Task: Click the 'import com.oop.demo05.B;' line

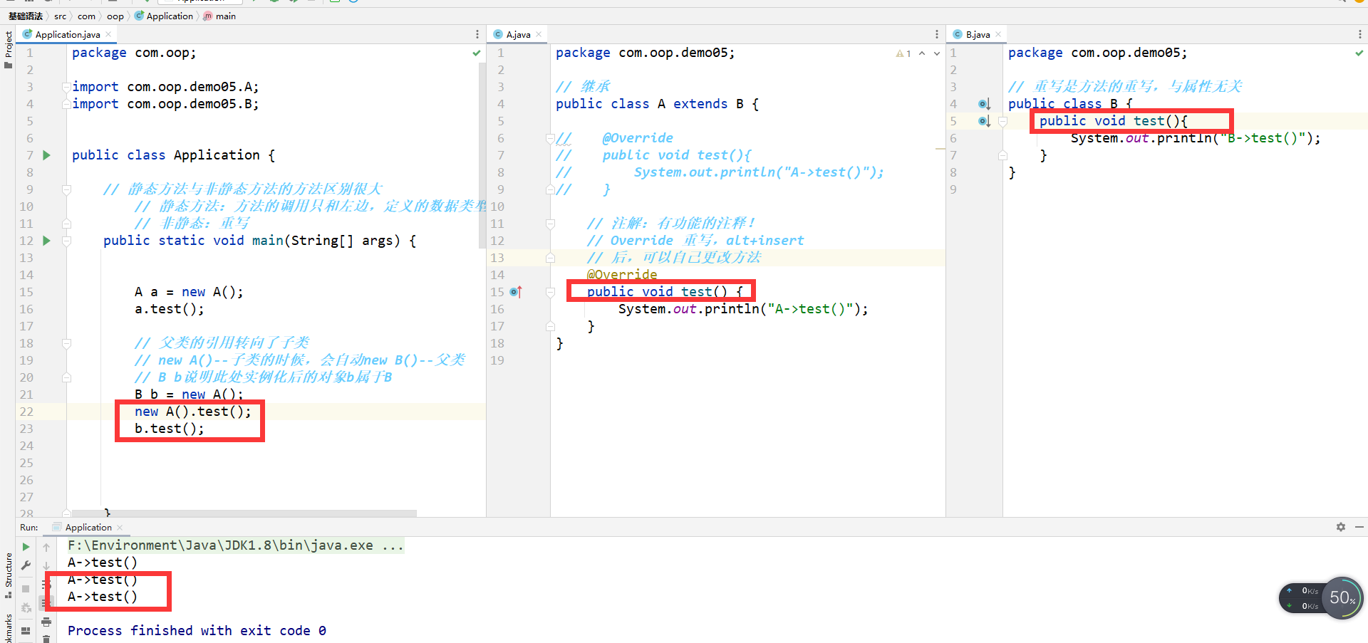Action: pyautogui.click(x=165, y=104)
